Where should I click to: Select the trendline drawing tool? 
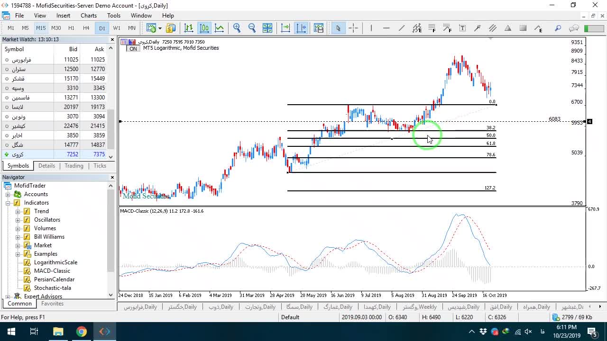coord(402,28)
